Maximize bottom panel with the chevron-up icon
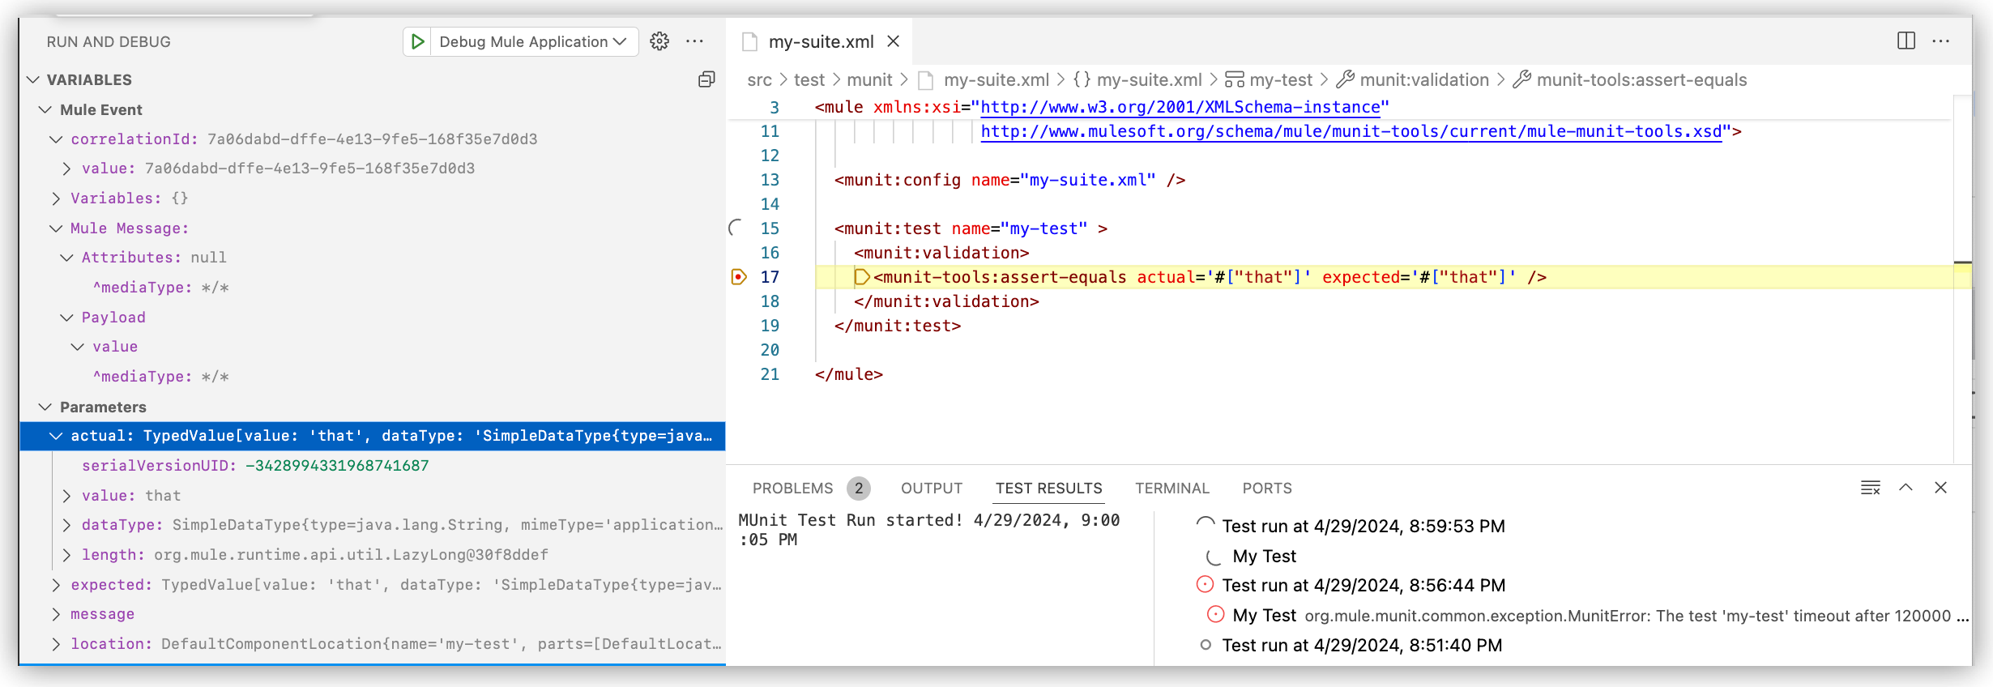This screenshot has width=1993, height=687. [1906, 488]
